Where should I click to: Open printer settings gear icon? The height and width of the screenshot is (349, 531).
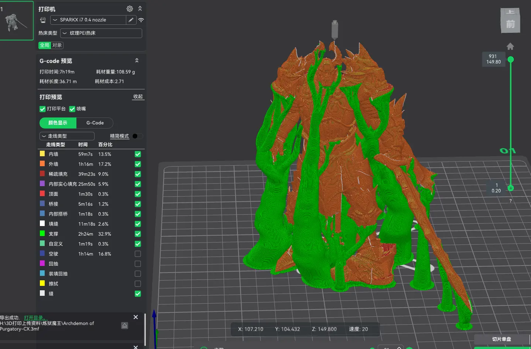pyautogui.click(x=130, y=8)
